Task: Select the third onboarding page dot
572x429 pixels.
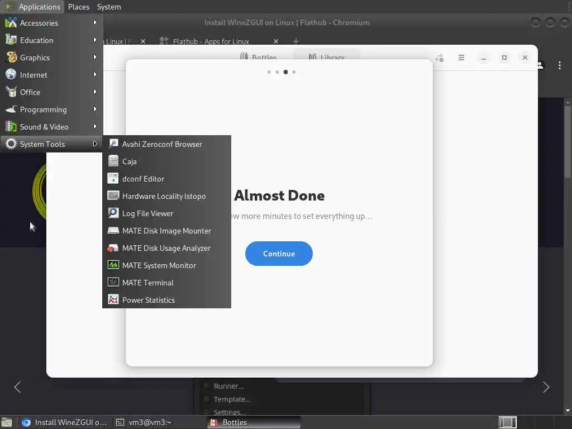Action: pyautogui.click(x=285, y=72)
